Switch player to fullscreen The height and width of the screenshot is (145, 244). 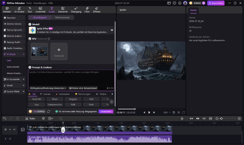(184, 112)
